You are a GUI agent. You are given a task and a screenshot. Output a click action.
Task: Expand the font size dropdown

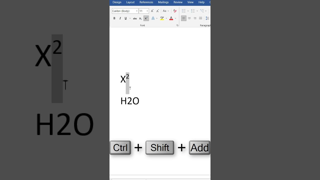click(x=147, y=11)
